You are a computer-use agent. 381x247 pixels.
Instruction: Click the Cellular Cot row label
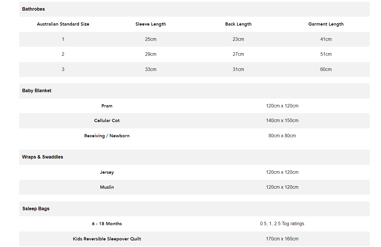(x=107, y=121)
